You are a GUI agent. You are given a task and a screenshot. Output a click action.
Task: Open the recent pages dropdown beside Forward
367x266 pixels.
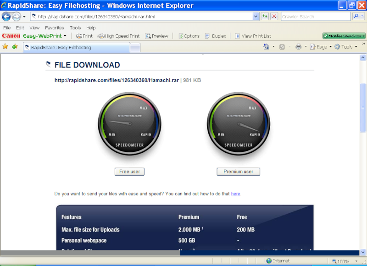point(24,17)
